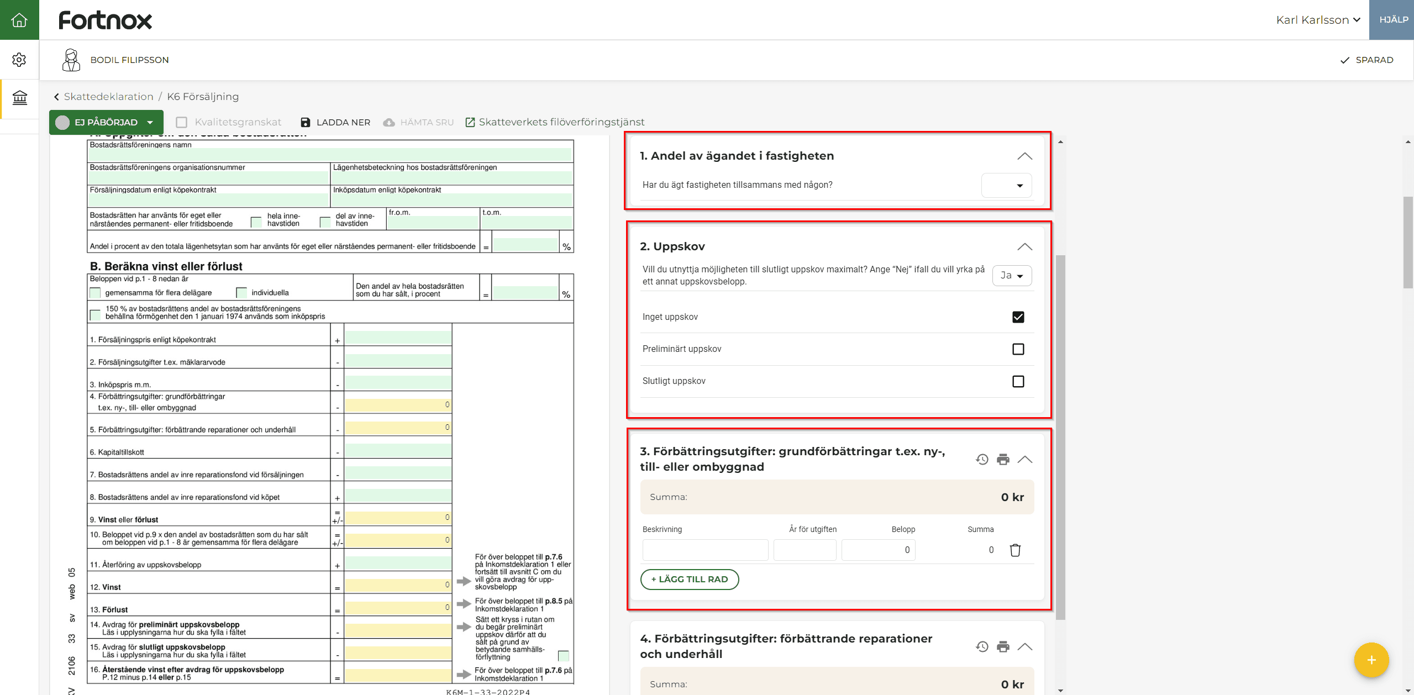The width and height of the screenshot is (1414, 695).
Task: Click the Inköpspris m.m. amount field
Action: point(398,383)
